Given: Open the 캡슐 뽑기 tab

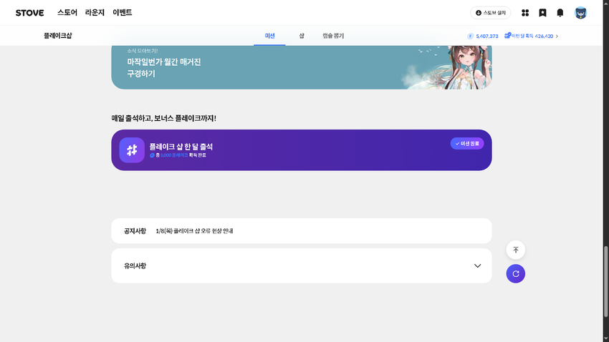Looking at the screenshot, I should (333, 36).
